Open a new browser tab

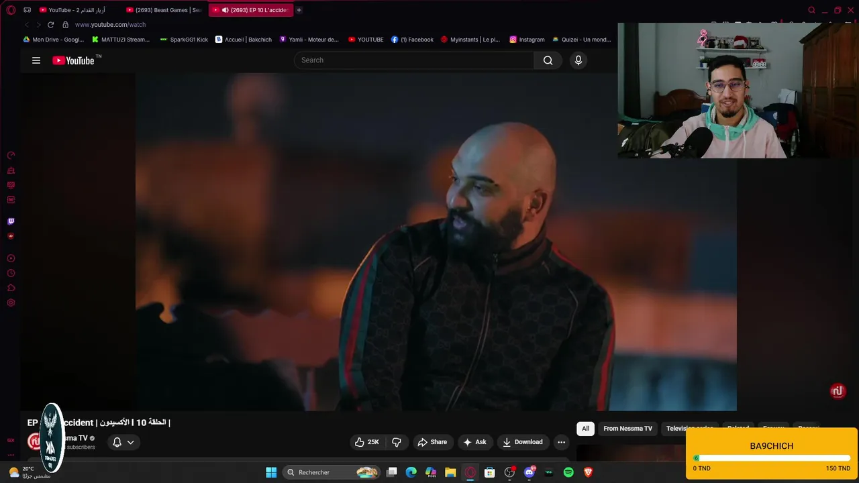click(299, 10)
